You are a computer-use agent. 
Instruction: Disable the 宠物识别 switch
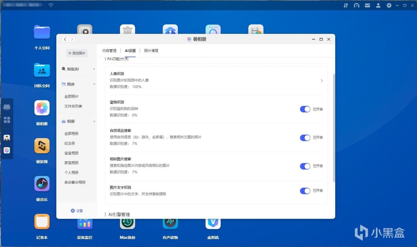pos(305,109)
